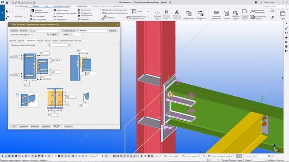Toggle checkbox beside the Сварка button
Viewport: 289px width, 162px height.
tap(48, 34)
